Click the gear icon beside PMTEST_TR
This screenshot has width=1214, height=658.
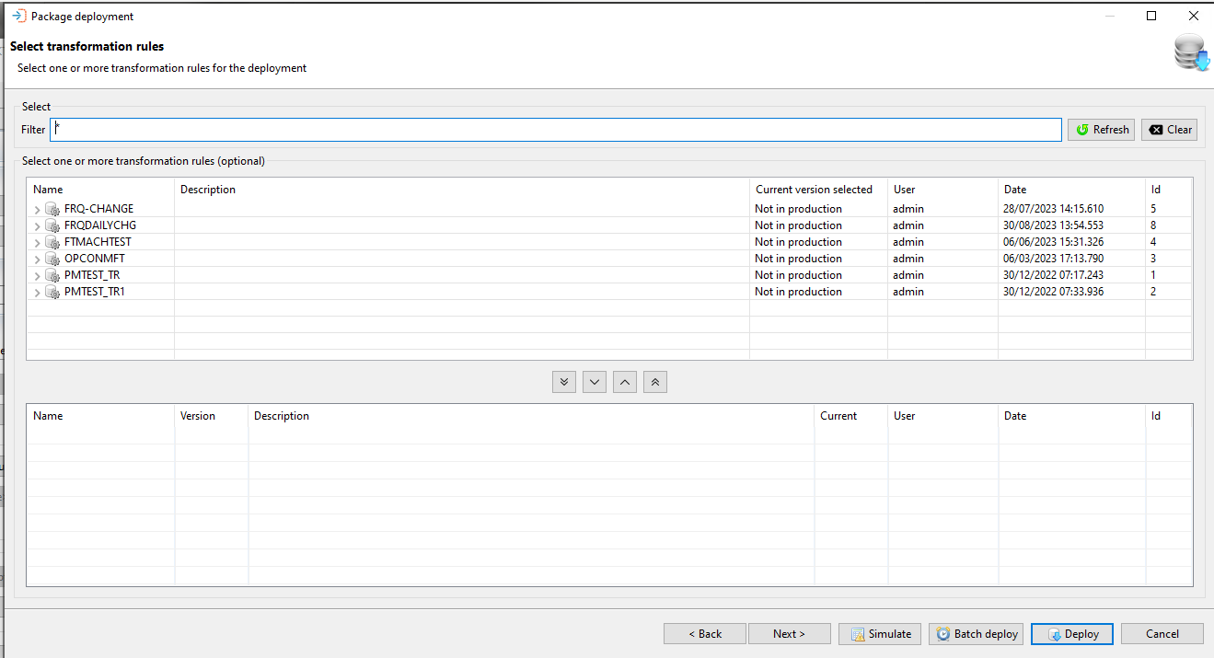point(52,275)
